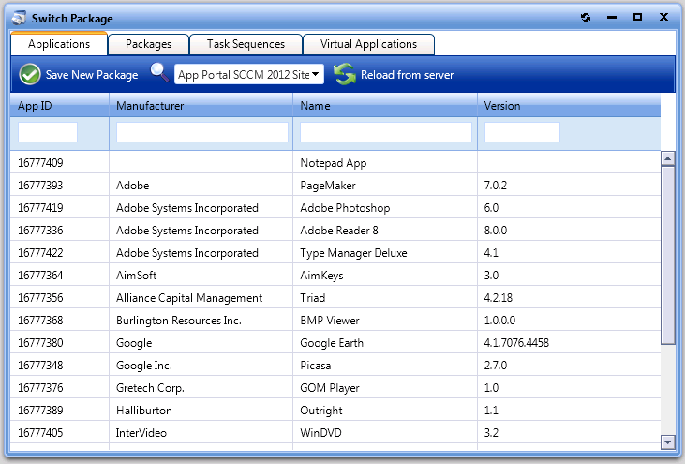Click the scrollbar up arrow
Screen dimensions: 685x464
pyautogui.click(x=667, y=158)
